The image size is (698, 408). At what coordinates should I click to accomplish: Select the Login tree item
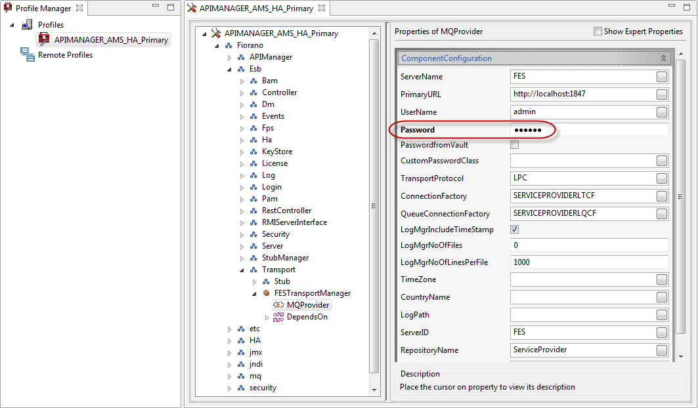[272, 187]
